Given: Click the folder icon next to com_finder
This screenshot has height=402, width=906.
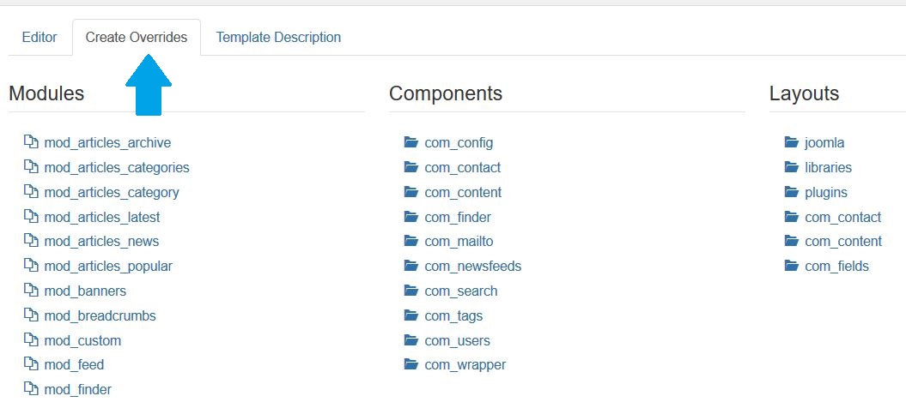Looking at the screenshot, I should coord(410,216).
